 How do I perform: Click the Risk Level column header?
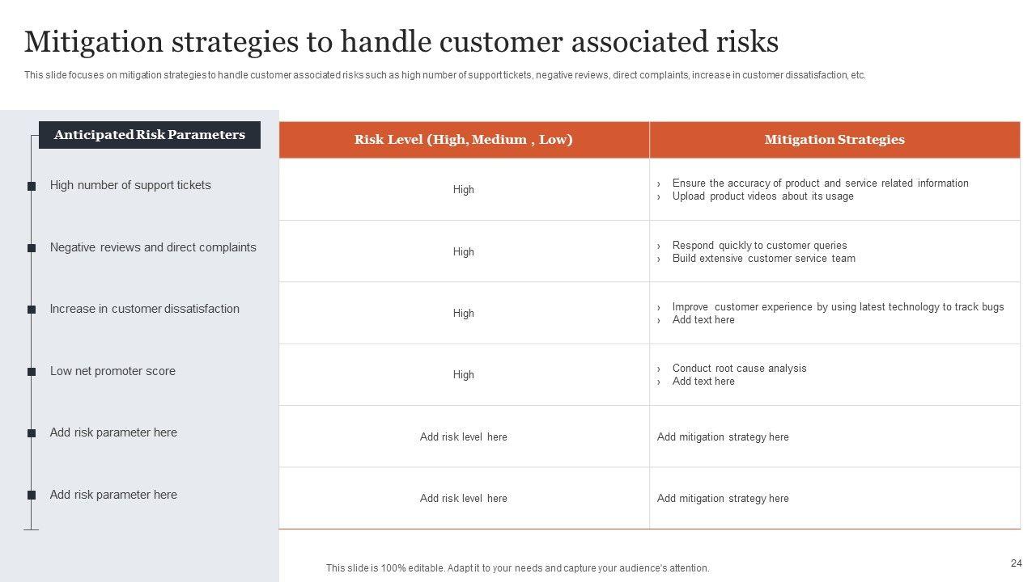click(x=463, y=140)
